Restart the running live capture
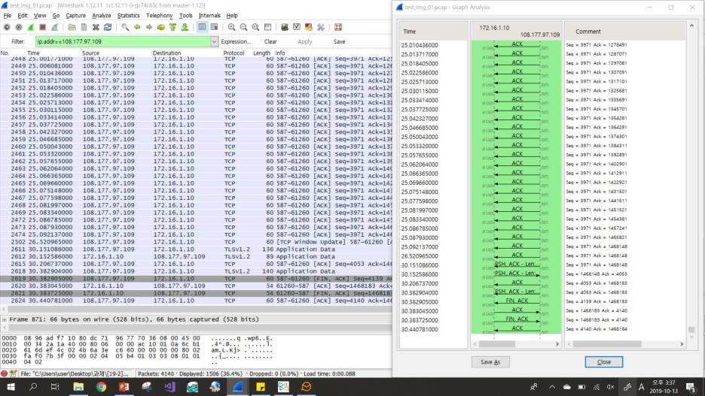 54,27
